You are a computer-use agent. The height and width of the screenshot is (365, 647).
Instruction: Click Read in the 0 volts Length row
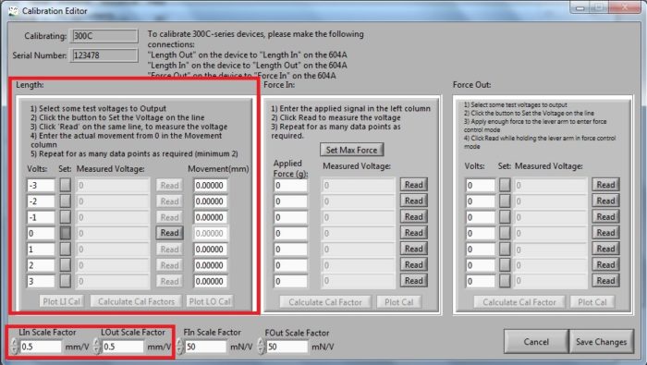click(x=169, y=233)
